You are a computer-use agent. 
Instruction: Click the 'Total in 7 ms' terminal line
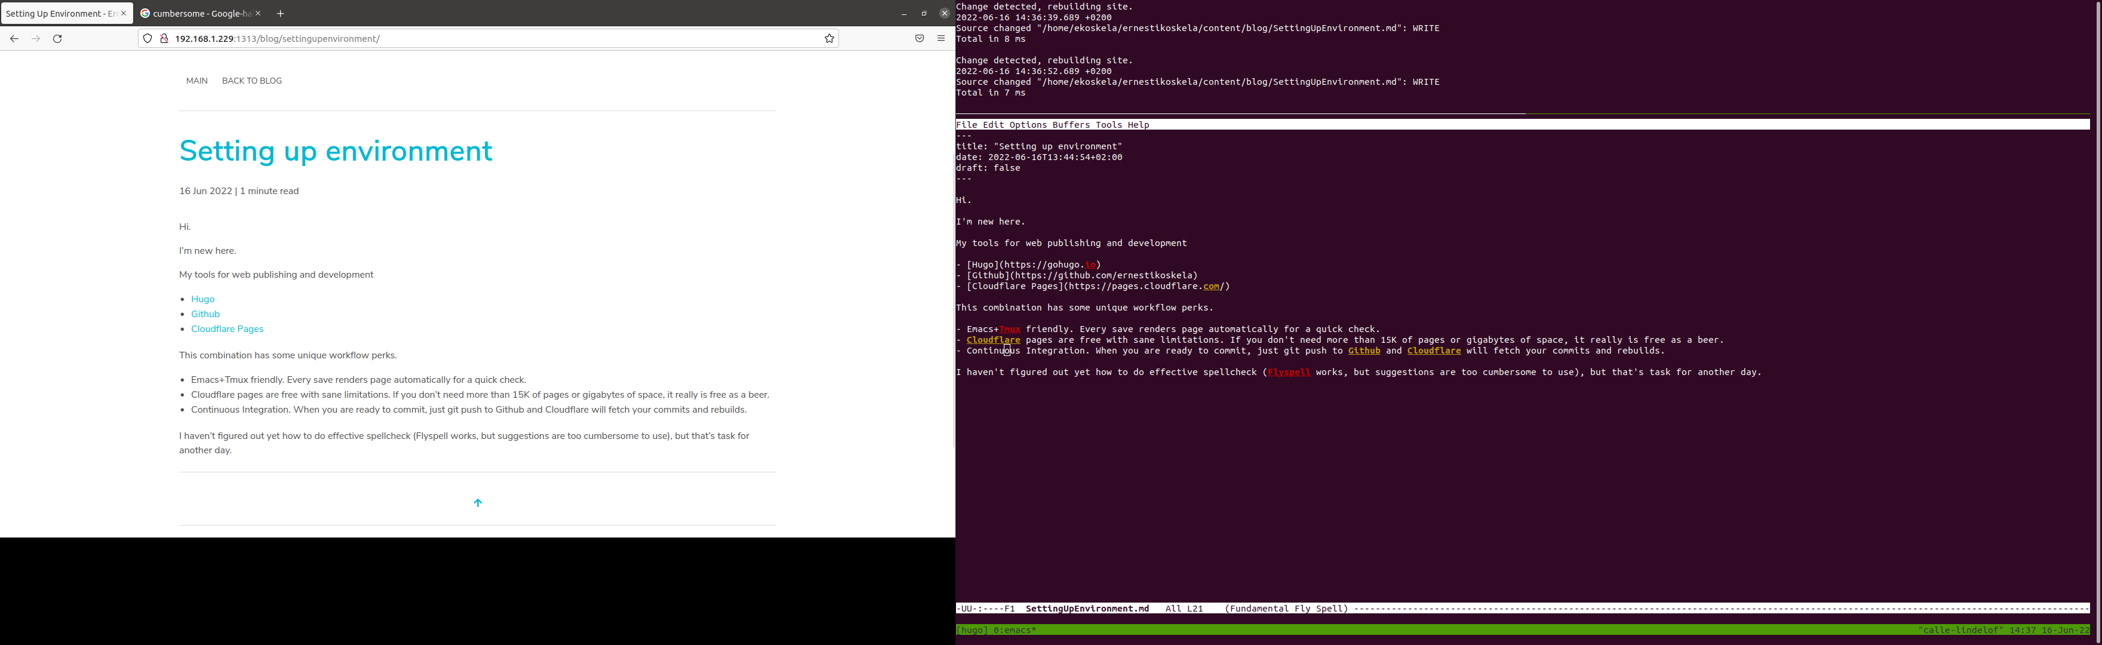click(x=991, y=93)
